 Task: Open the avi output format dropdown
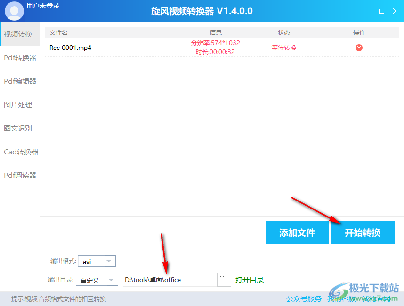click(x=97, y=261)
